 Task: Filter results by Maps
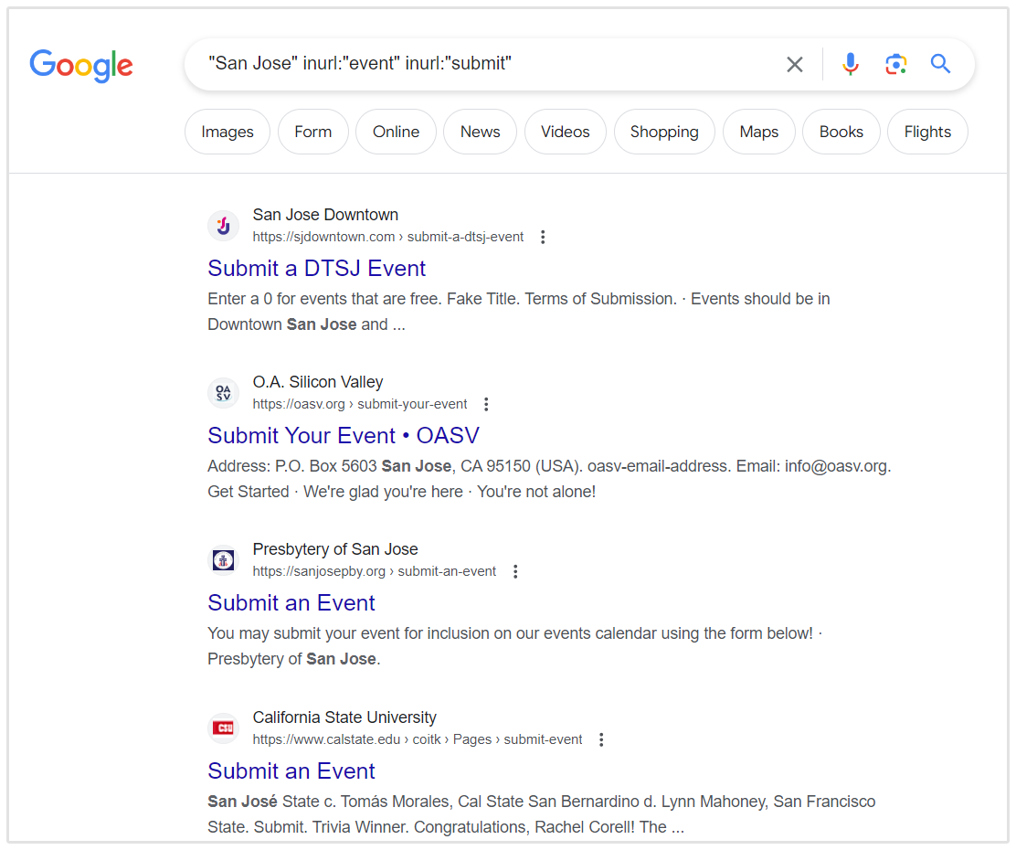tap(758, 132)
